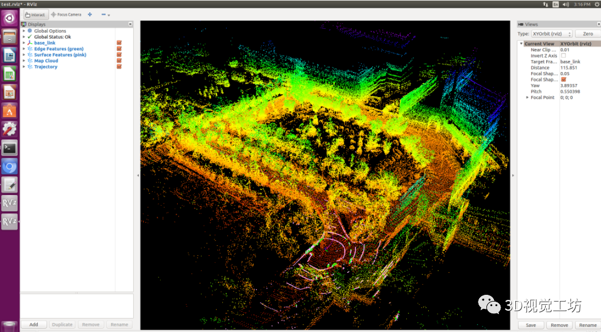Expand the Trajectory row

tap(24, 67)
